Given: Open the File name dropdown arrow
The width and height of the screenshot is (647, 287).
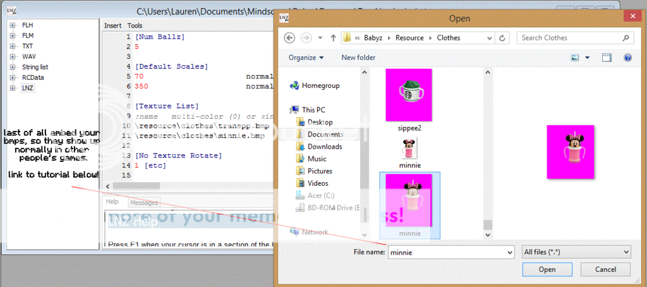Looking at the screenshot, I should pos(510,252).
